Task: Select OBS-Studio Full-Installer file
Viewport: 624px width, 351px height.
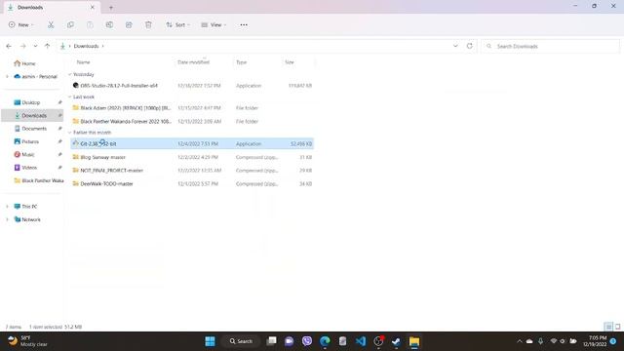Action: 192,86
